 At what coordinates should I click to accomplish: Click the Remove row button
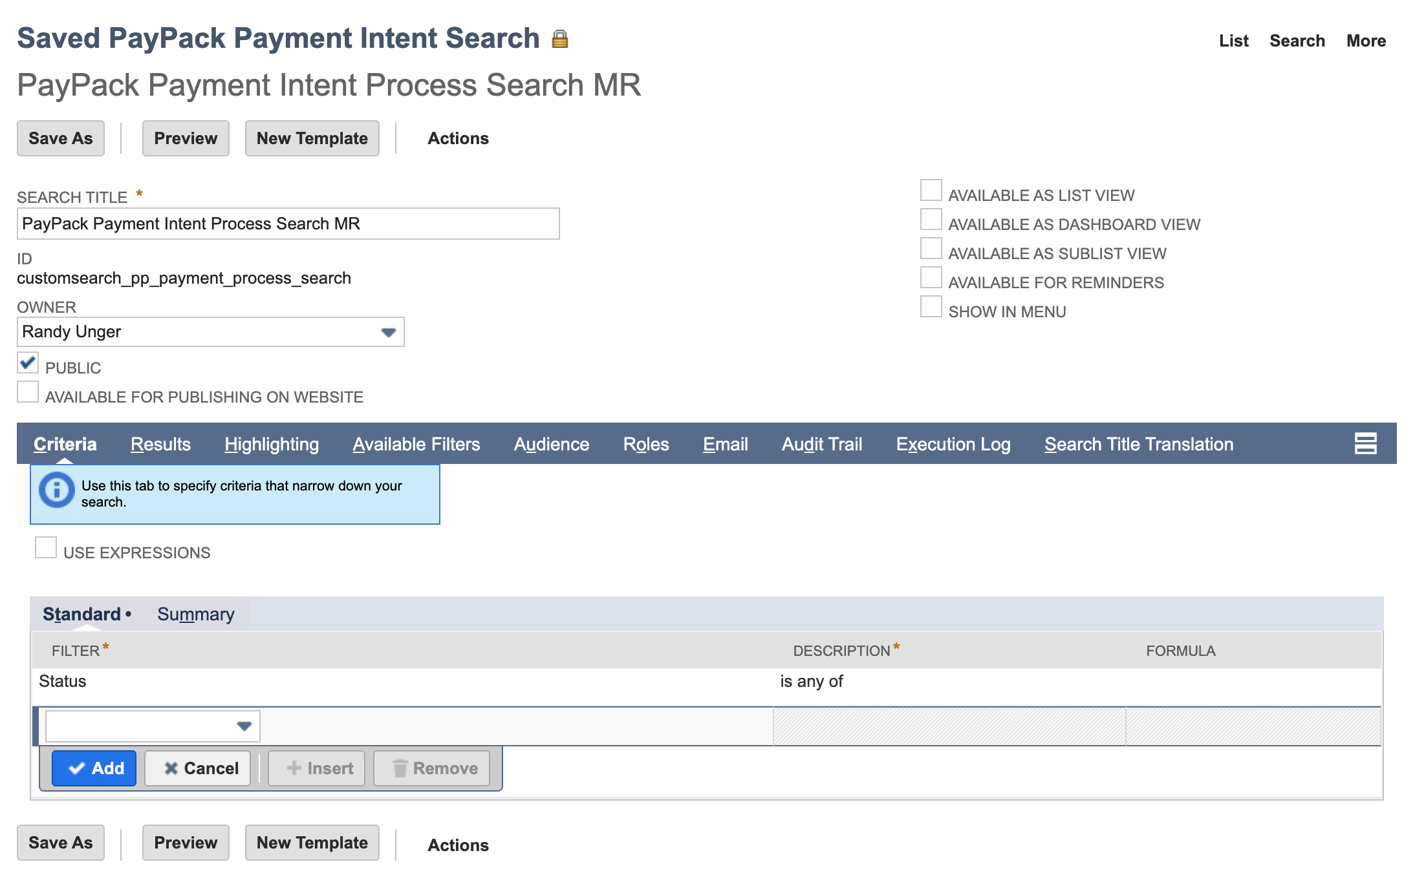pyautogui.click(x=432, y=768)
